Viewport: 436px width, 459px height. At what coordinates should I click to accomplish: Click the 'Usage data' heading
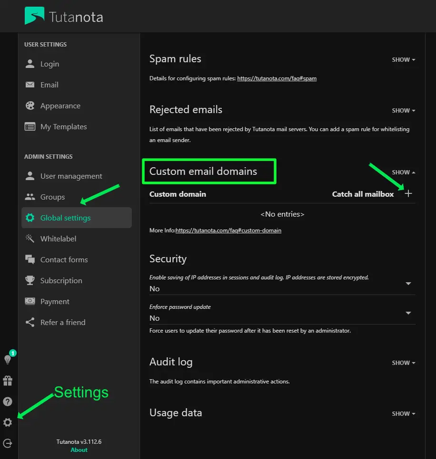[176, 413]
